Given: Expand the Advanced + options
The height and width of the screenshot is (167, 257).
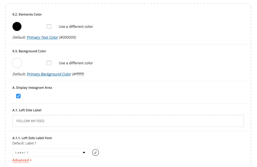Looking at the screenshot, I should pyautogui.click(x=22, y=160).
